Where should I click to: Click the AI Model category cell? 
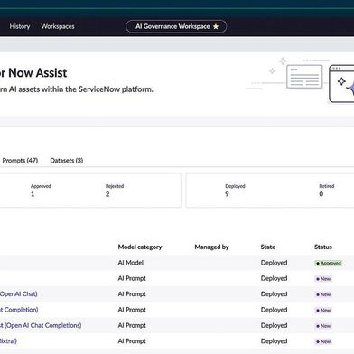131,263
